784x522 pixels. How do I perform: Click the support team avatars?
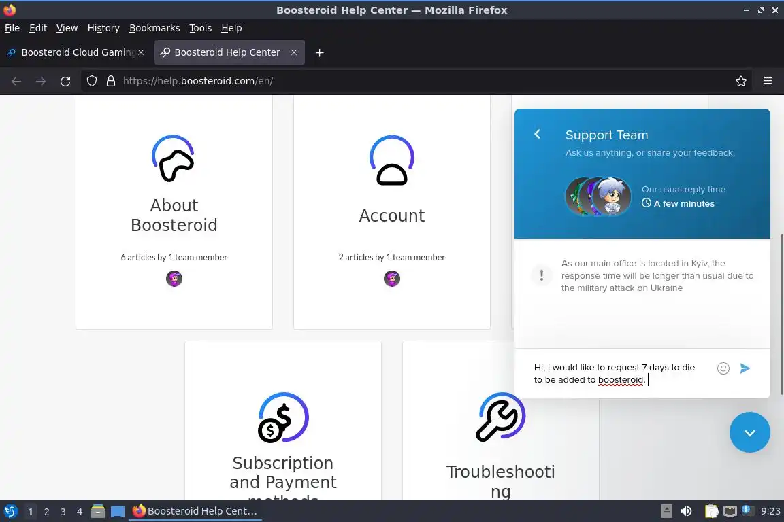(x=598, y=196)
